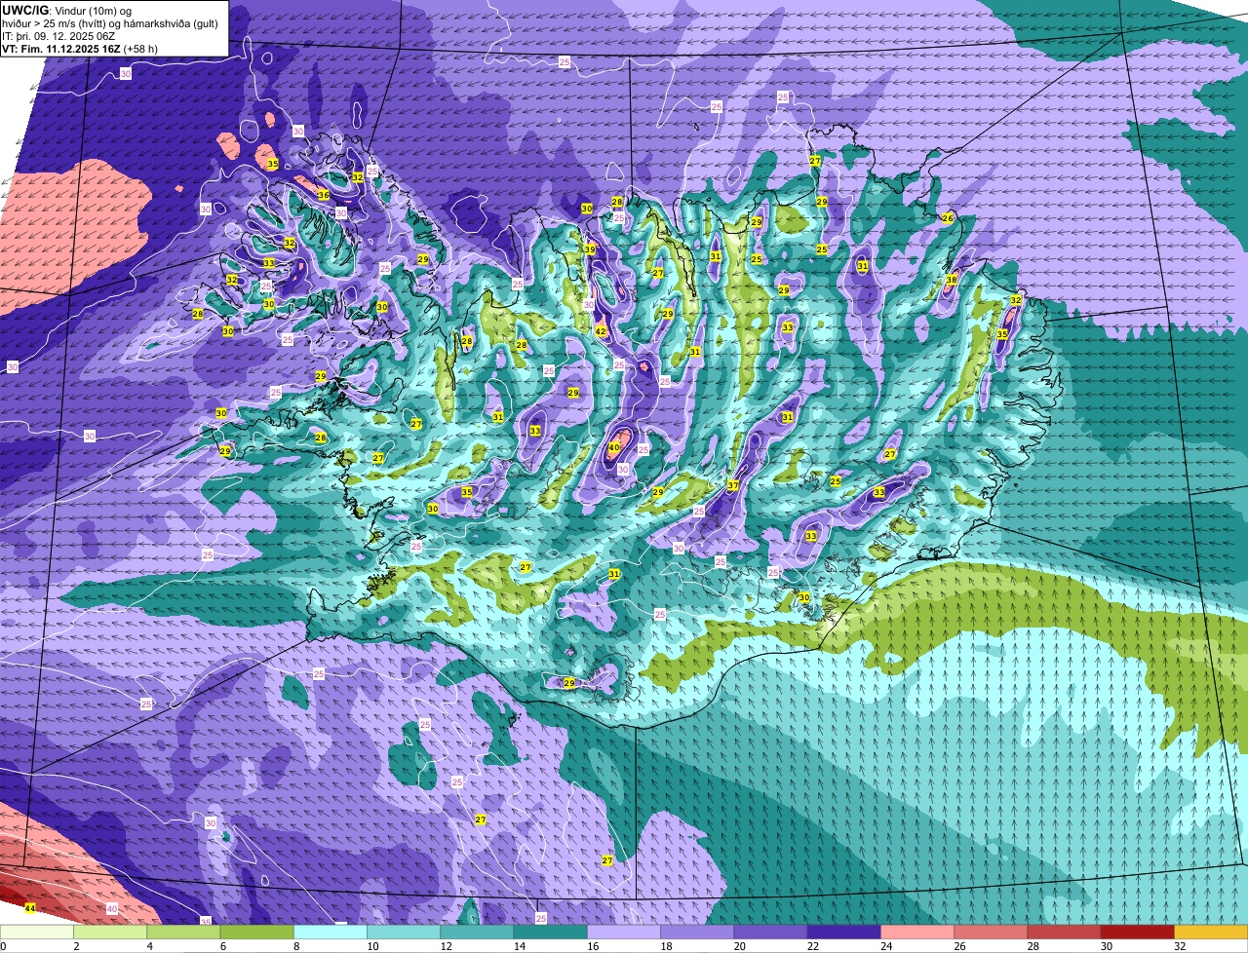The width and height of the screenshot is (1248, 953).
Task: Click the salmon 26–28 legend swatch
Action: click(991, 933)
